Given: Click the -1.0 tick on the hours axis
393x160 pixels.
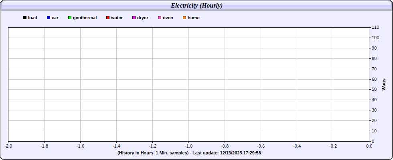Looking at the screenshot, I should click(x=188, y=146).
